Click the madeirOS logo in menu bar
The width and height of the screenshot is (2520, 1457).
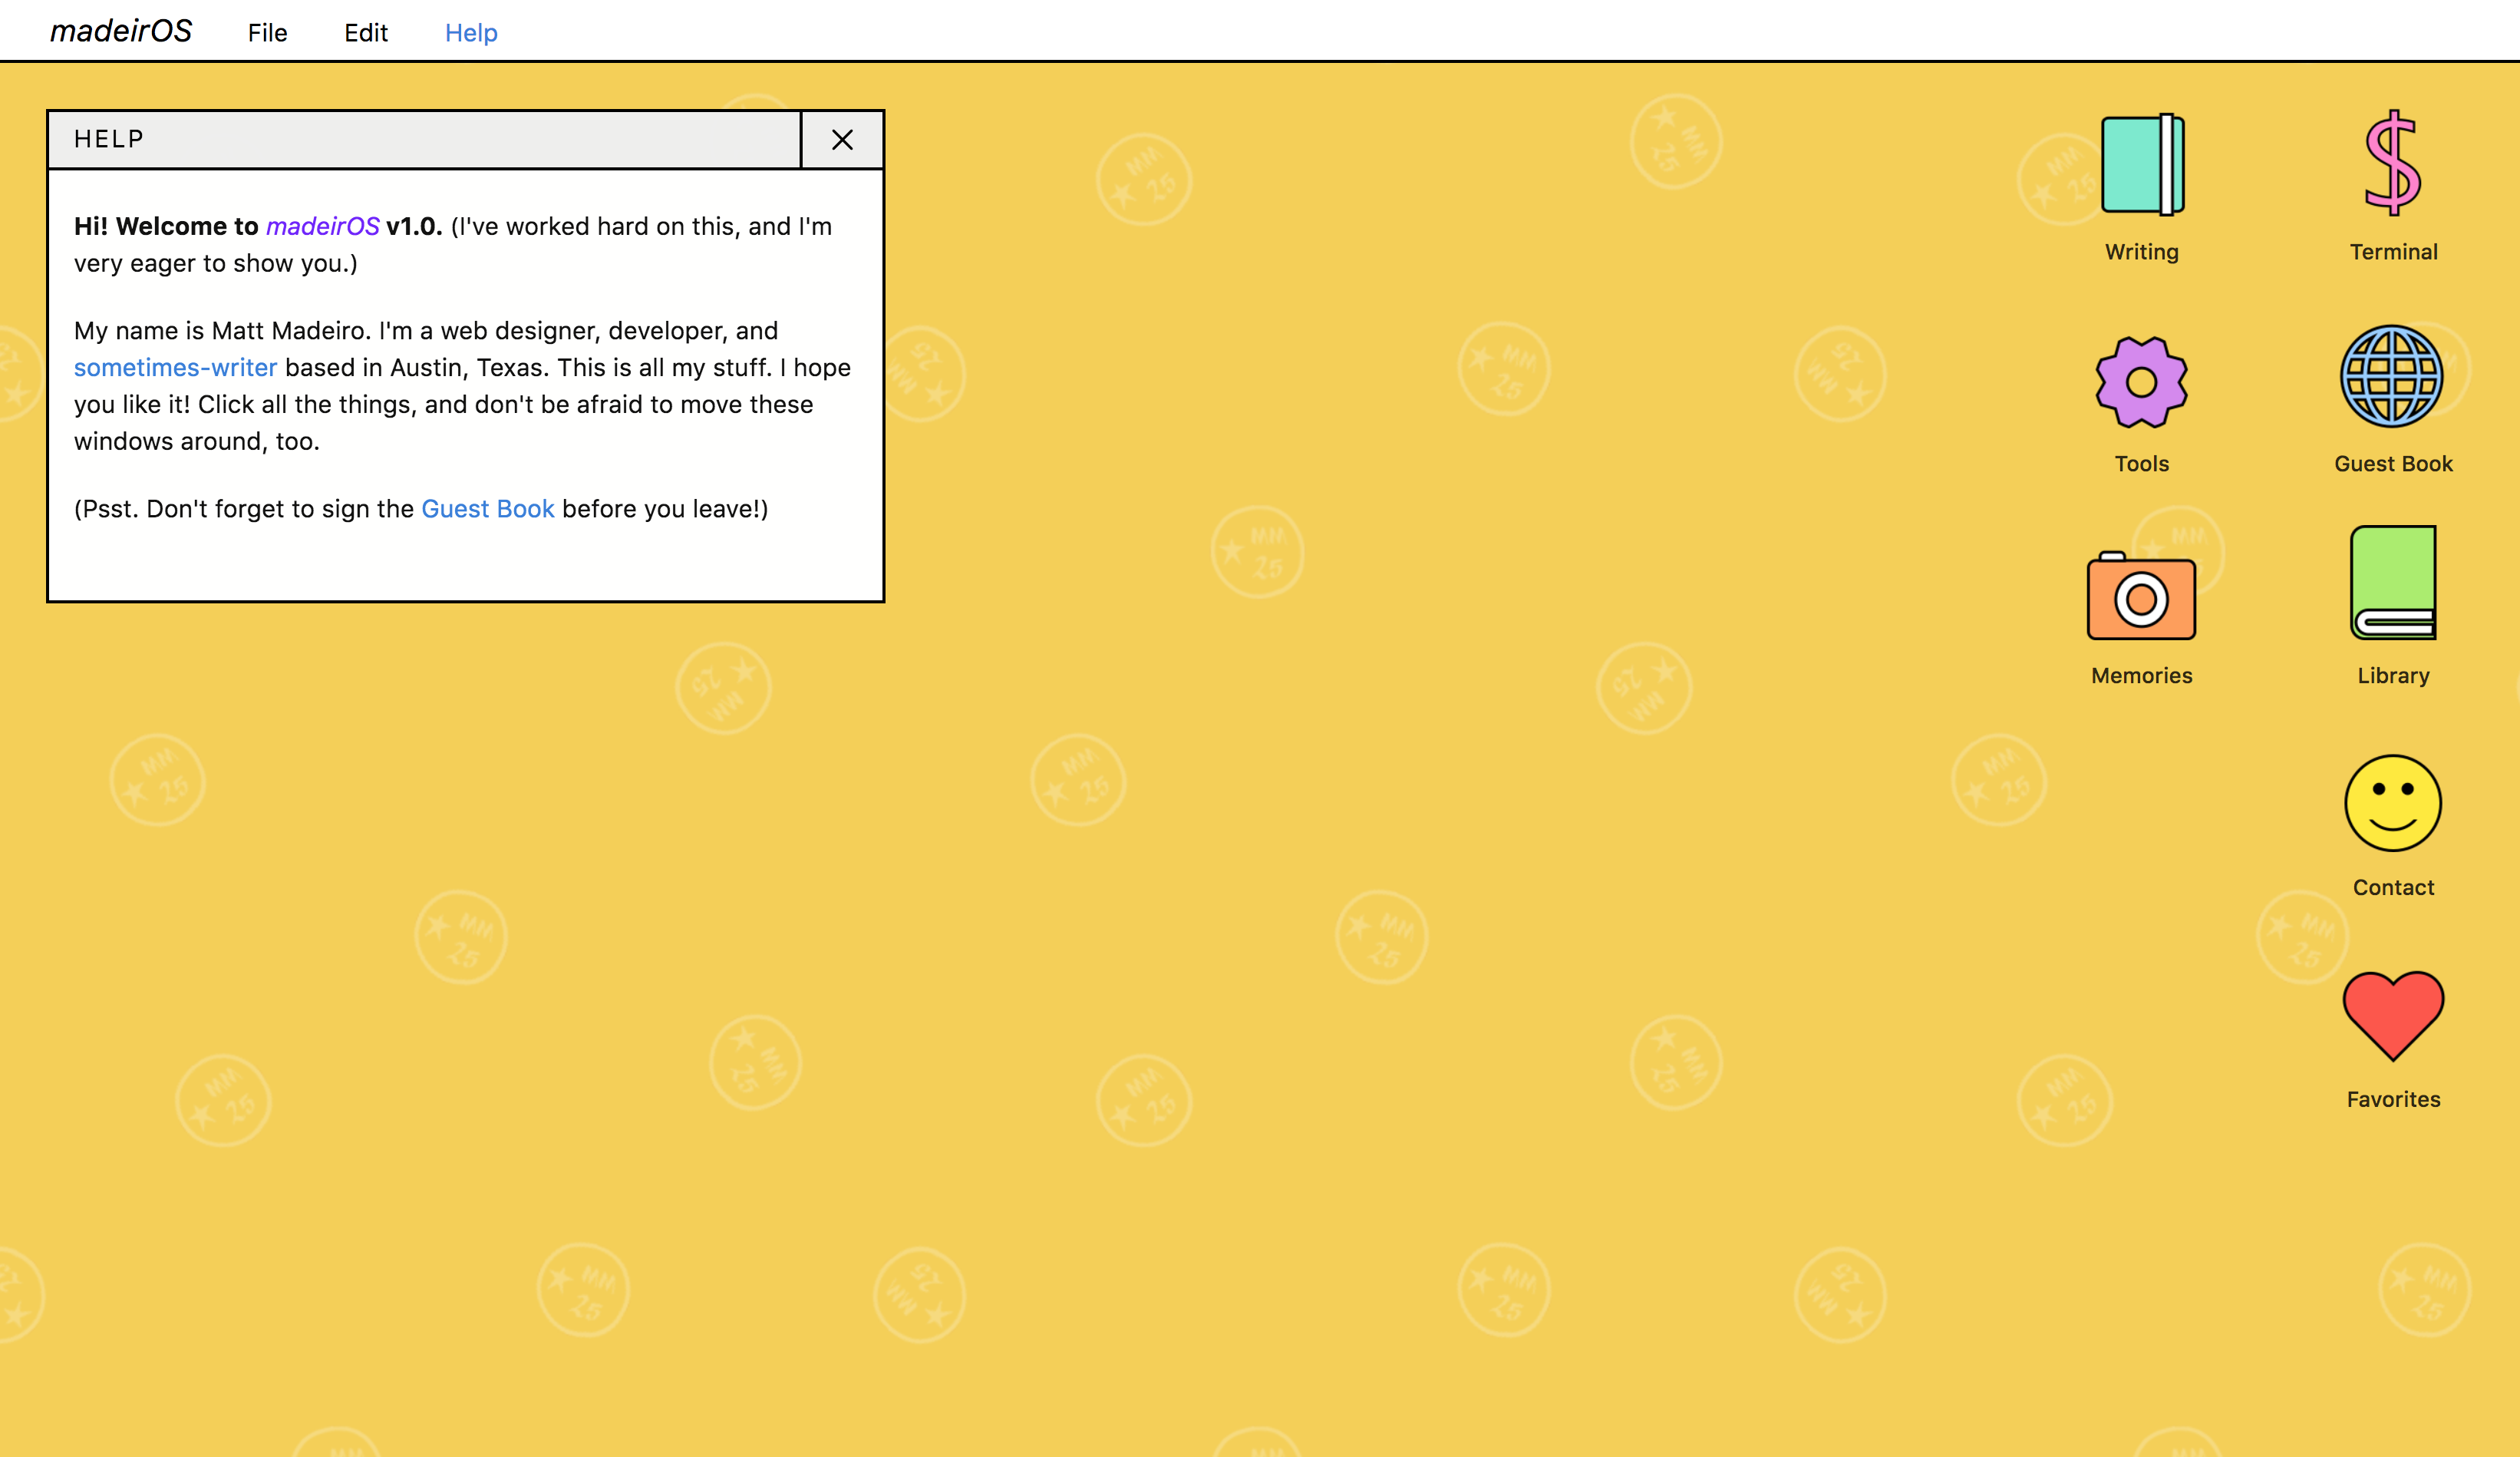tap(121, 31)
